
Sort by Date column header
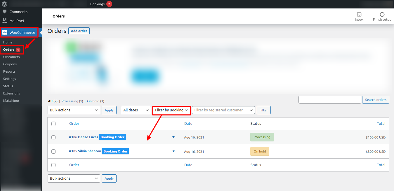[188, 124]
